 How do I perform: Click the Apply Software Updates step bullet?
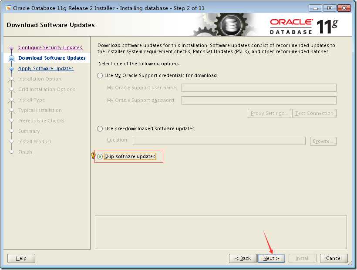click(x=11, y=68)
